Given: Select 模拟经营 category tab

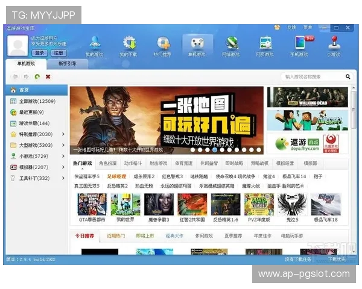Looking at the screenshot, I should [x=285, y=163].
